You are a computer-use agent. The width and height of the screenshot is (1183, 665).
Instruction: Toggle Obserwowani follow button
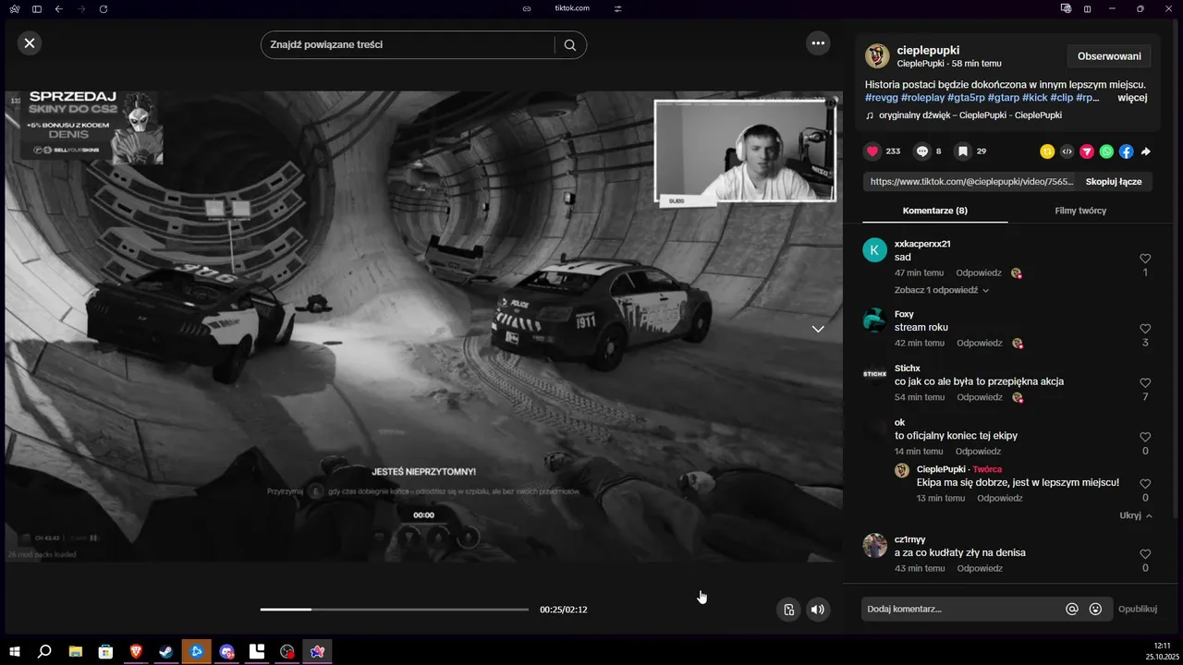tap(1109, 56)
